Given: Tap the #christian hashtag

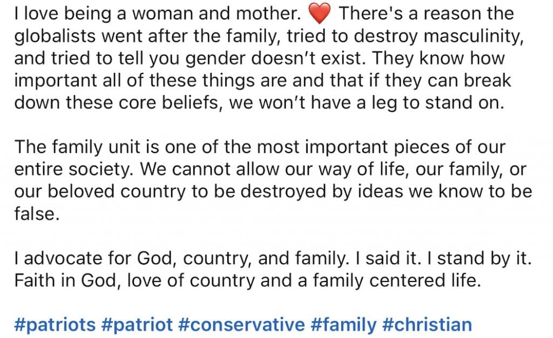Looking at the screenshot, I should point(427,325).
